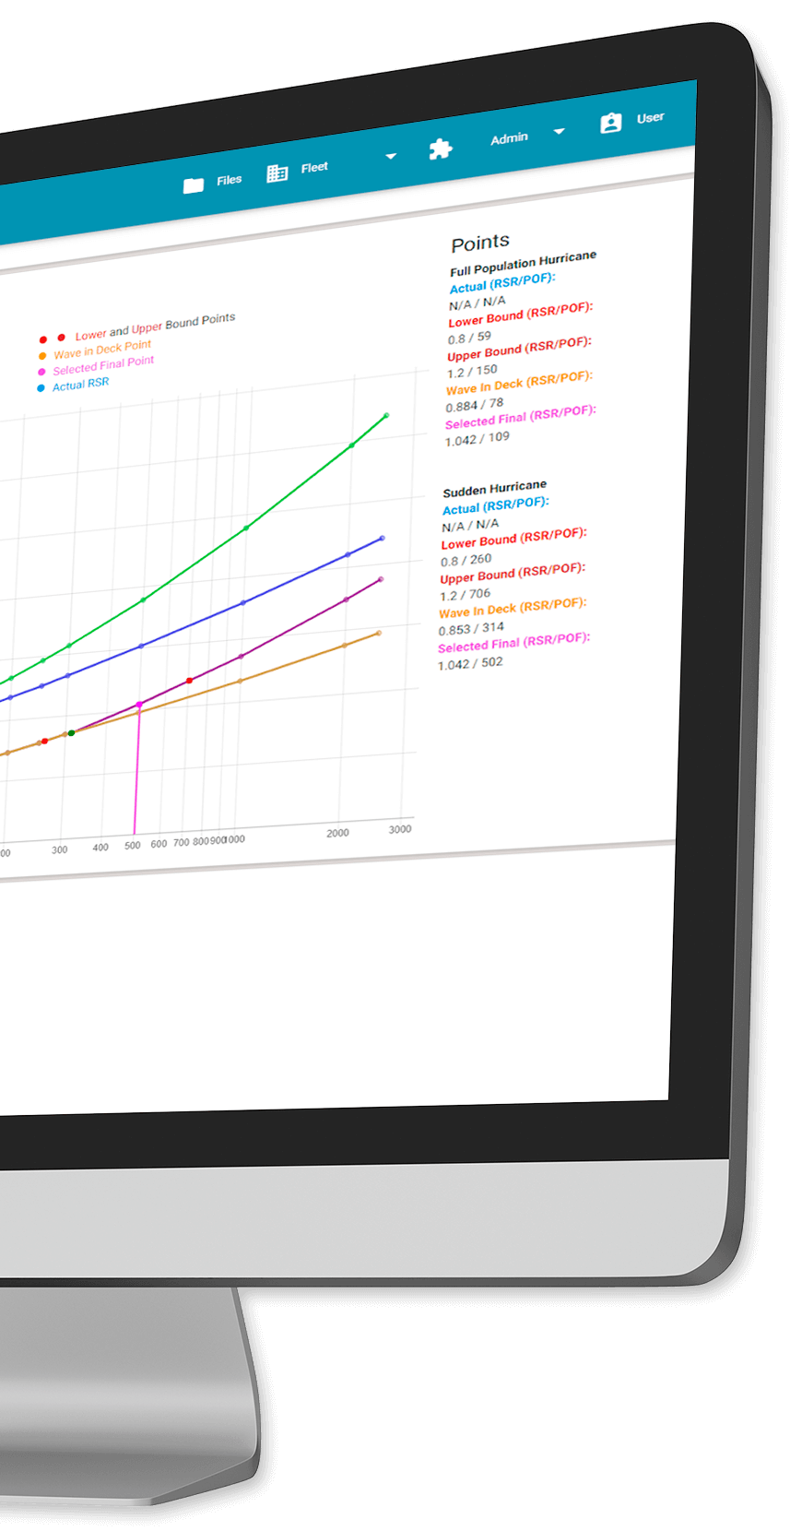Click Sudden Wave In Deck value 0.853 / 314
The height and width of the screenshot is (1531, 802).
click(471, 629)
